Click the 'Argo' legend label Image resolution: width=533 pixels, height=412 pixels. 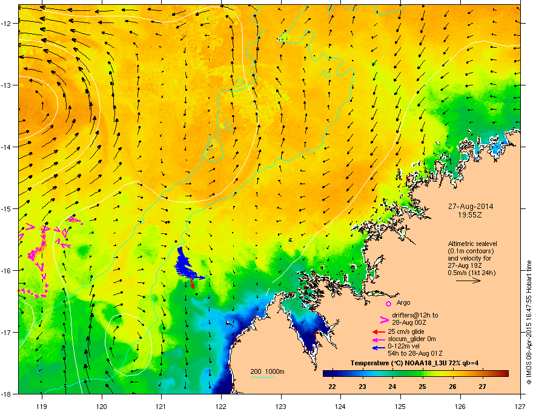[403, 302]
